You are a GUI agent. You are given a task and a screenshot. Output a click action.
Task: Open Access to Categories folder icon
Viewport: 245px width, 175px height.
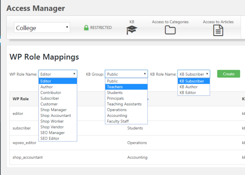click(x=170, y=30)
